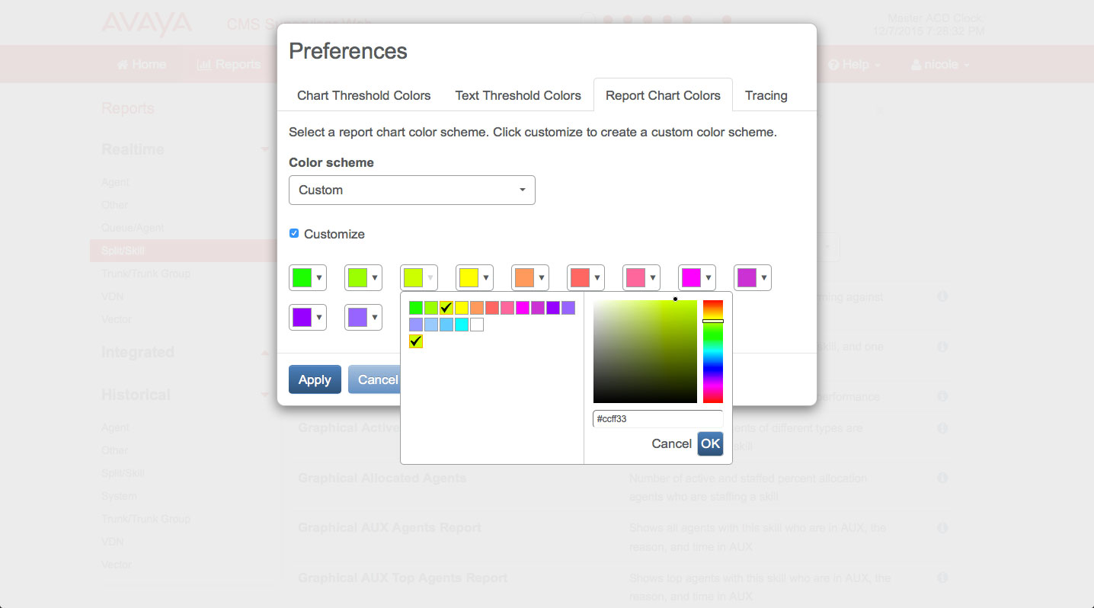This screenshot has height=608, width=1094.
Task: Expand the orange color swatch dropdown
Action: (530, 277)
